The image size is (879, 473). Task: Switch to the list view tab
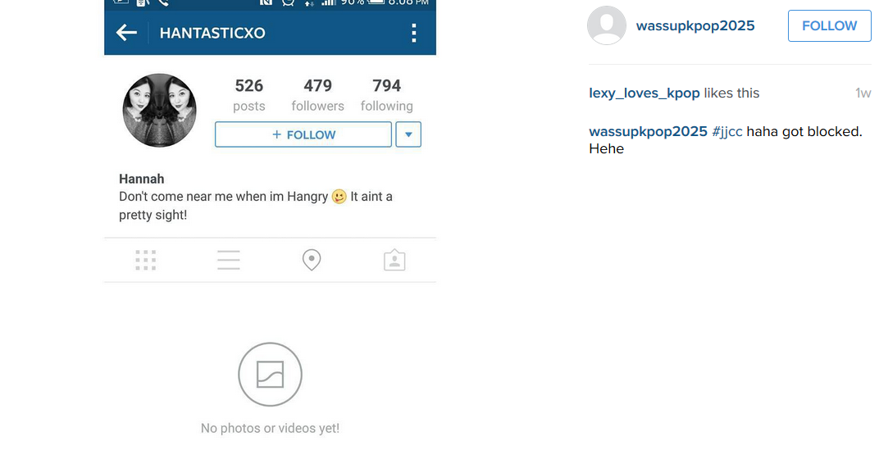(229, 260)
